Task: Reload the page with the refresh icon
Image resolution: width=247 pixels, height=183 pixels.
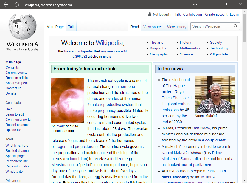Action: (16, 4)
